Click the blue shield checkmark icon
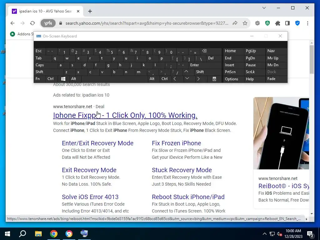 [297, 23]
